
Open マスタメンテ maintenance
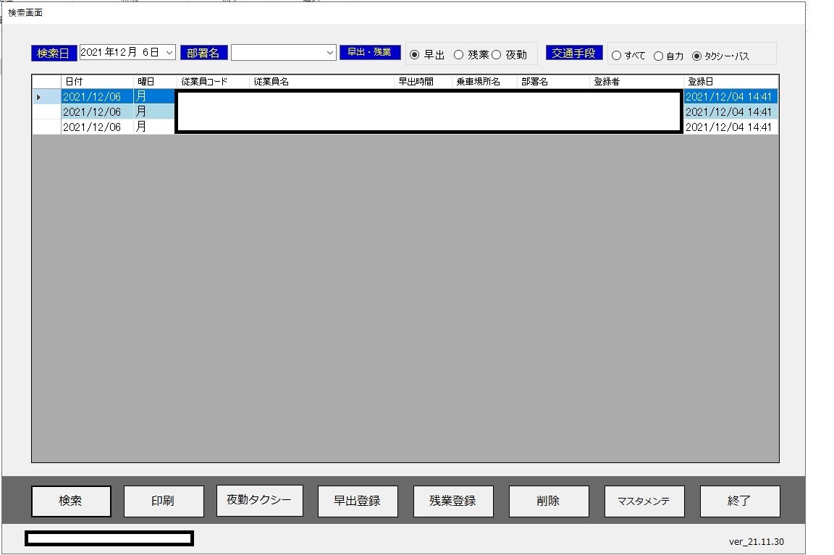pos(644,501)
